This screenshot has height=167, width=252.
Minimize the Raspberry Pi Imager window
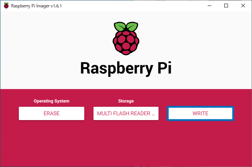click(x=210, y=6)
